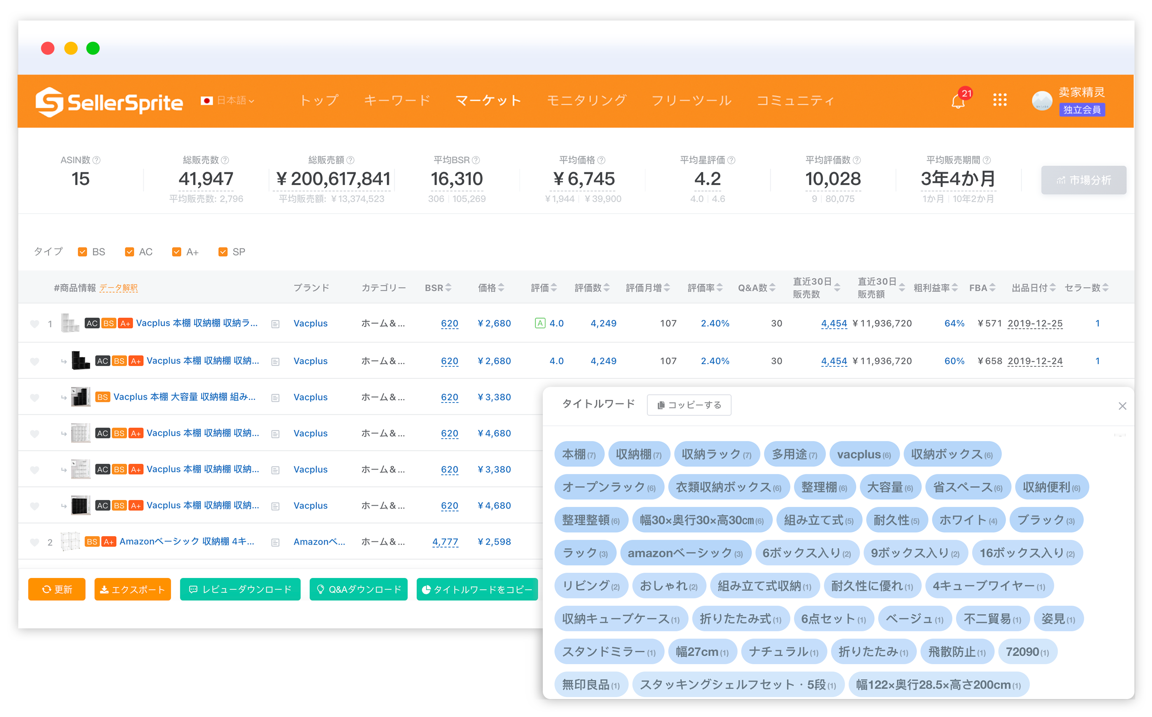Open detail note icon for row 1
The image size is (1152, 717).
[x=275, y=324]
